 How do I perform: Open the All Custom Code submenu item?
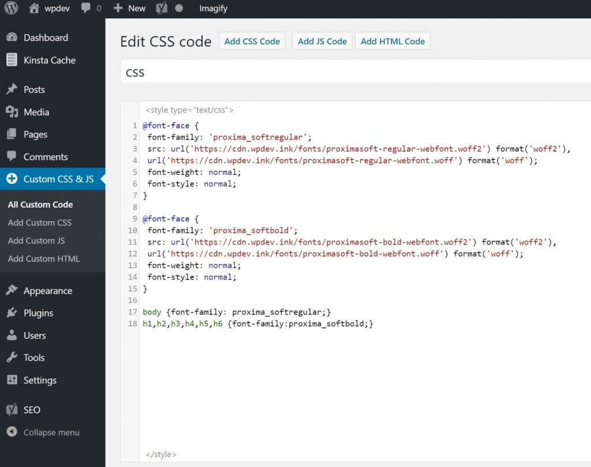[40, 204]
